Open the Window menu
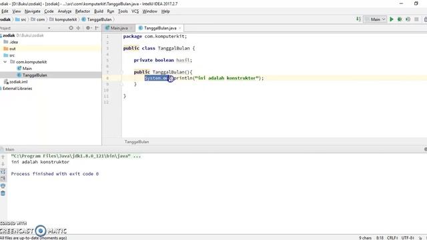Image resolution: width=427 pixels, height=240 pixels. tap(149, 11)
